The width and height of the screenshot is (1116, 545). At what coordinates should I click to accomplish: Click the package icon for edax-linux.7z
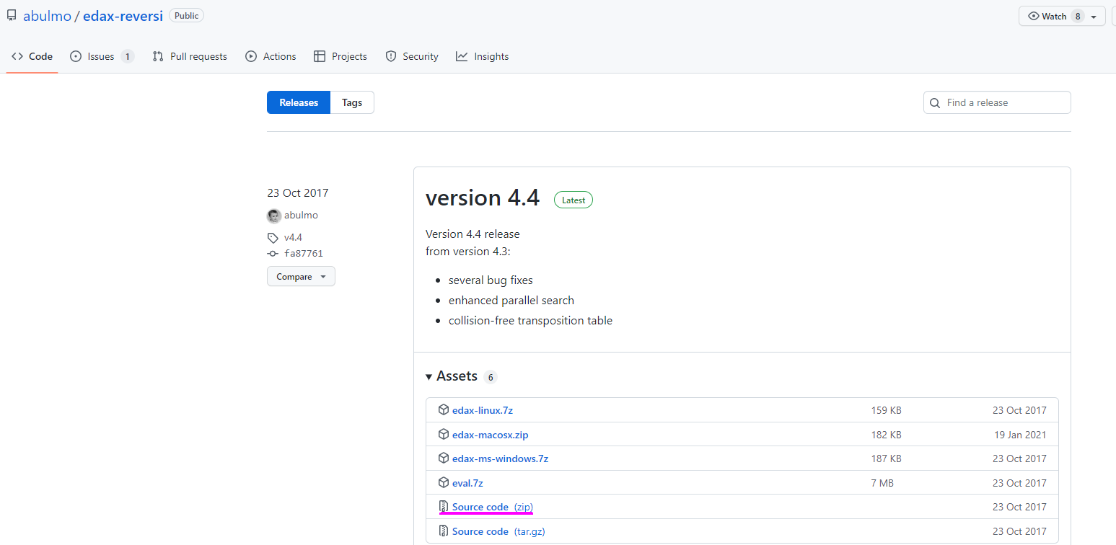click(x=444, y=410)
